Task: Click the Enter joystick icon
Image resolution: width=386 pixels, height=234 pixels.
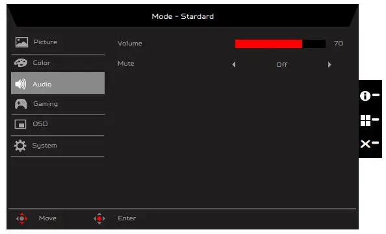Action: point(99,219)
